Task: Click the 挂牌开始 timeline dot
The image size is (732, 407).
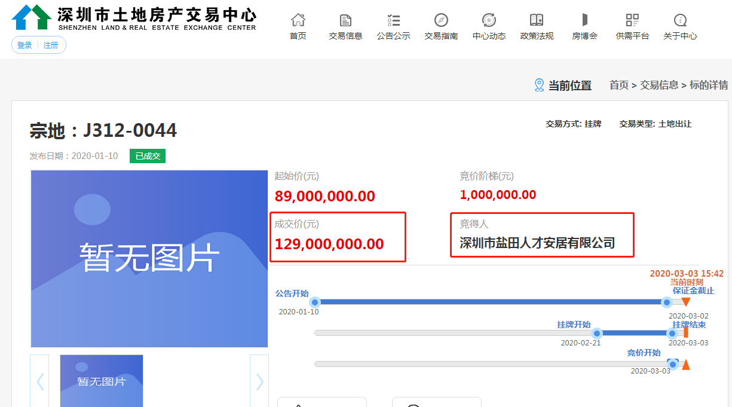Action: point(596,333)
